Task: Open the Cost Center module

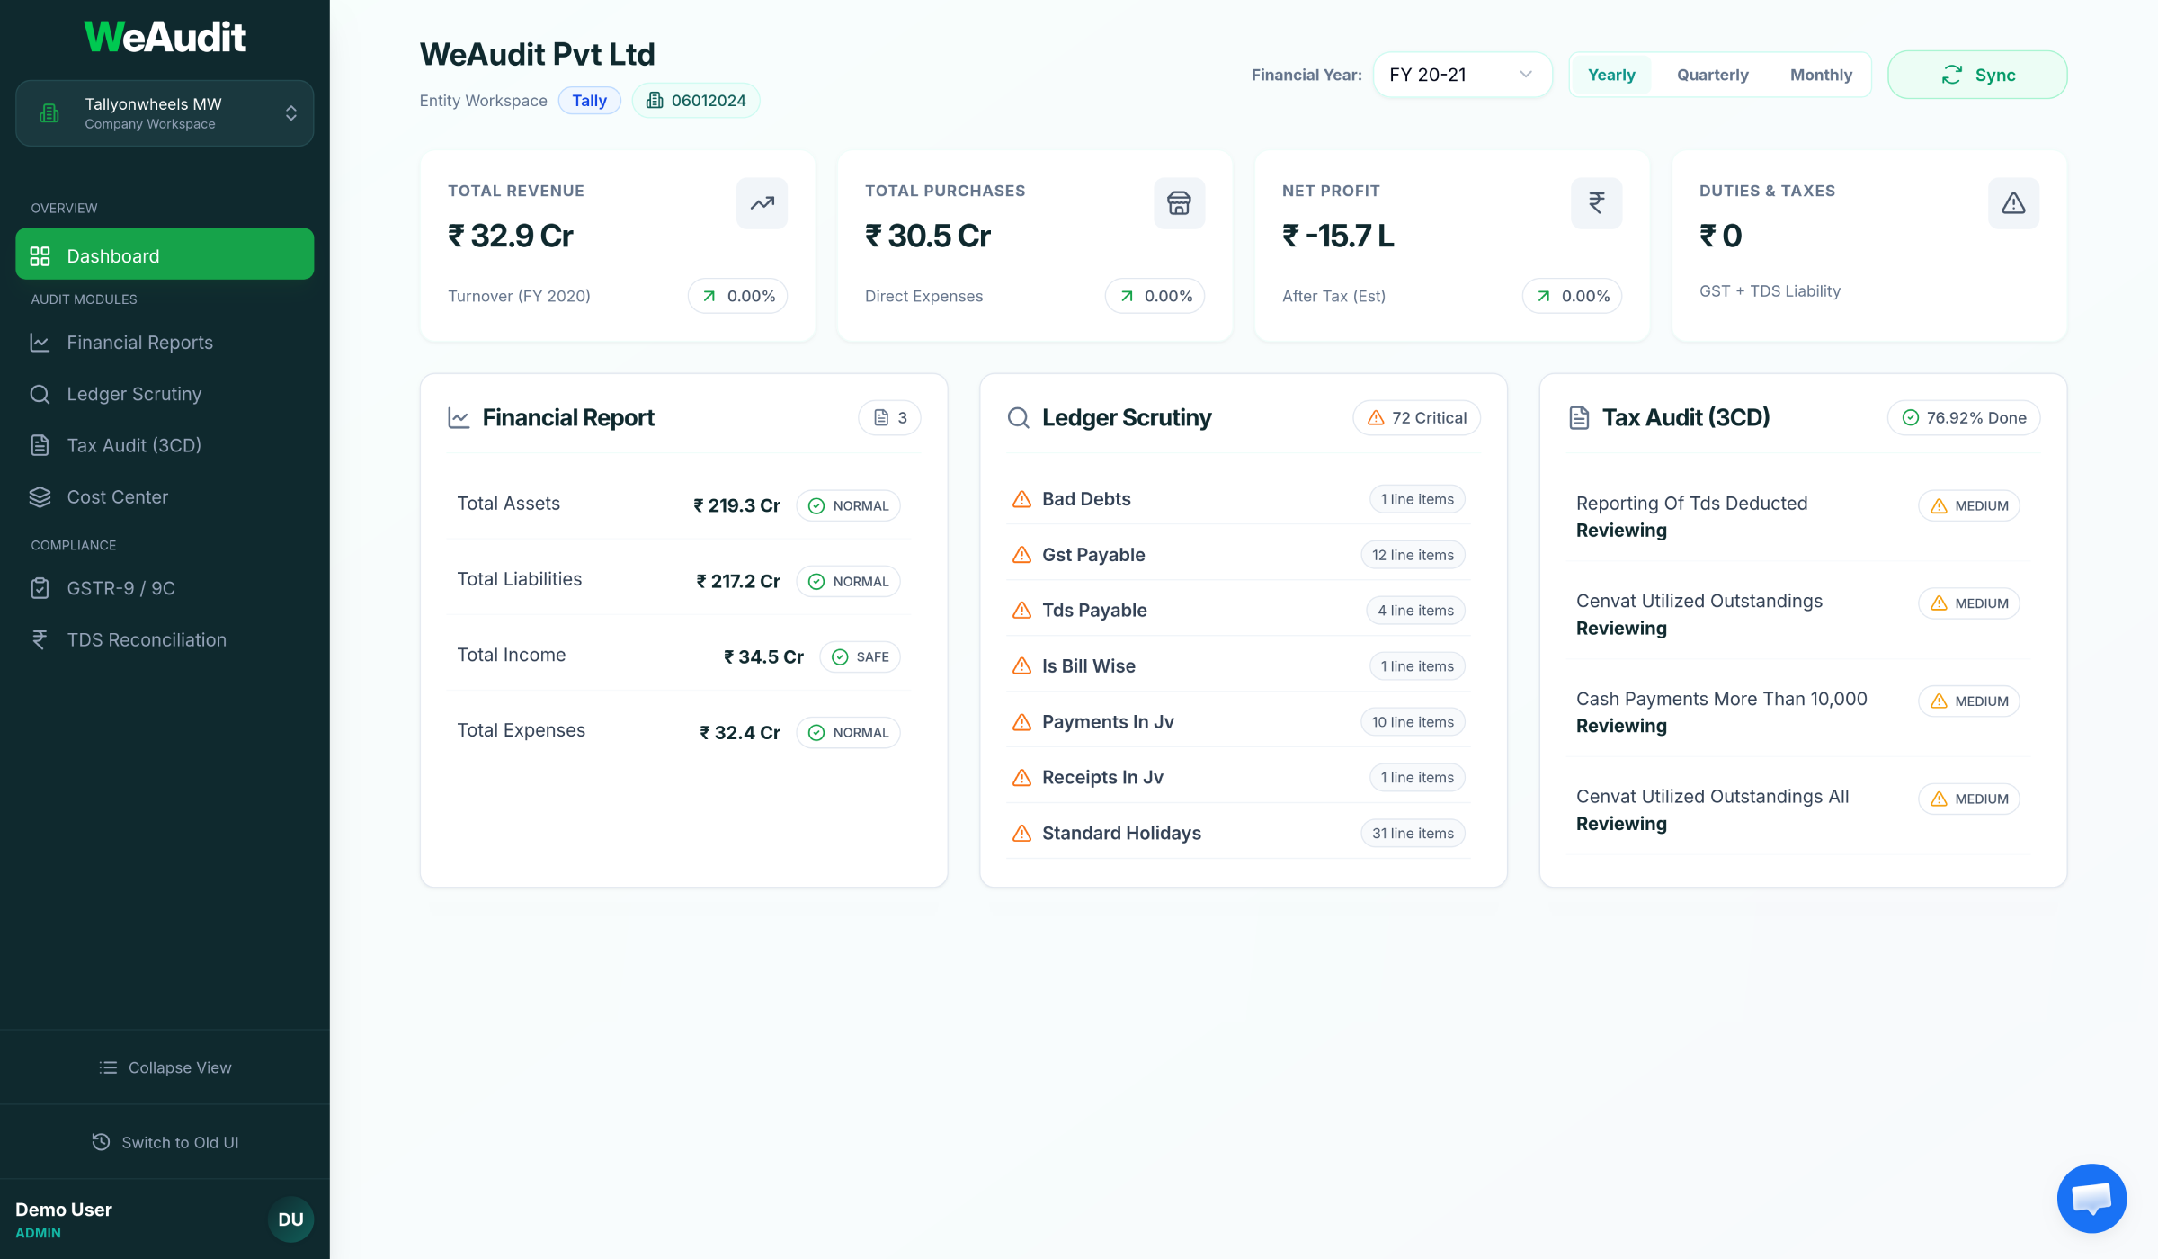Action: (x=117, y=496)
